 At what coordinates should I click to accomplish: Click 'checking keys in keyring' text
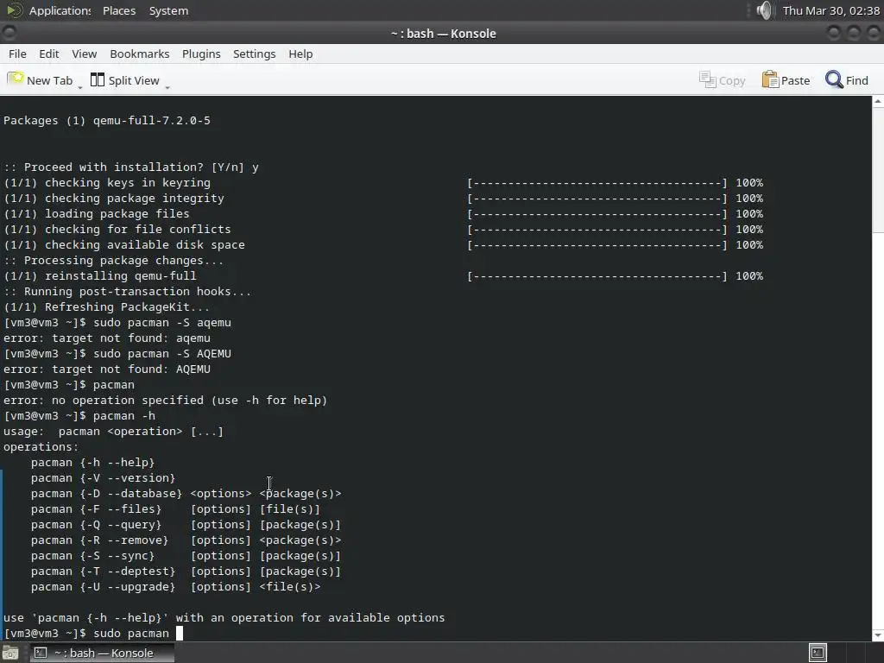tap(128, 183)
